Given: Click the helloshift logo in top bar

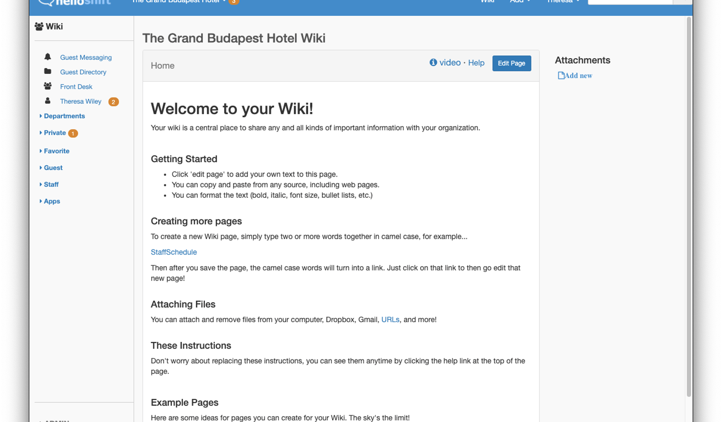Looking at the screenshot, I should pyautogui.click(x=74, y=2).
